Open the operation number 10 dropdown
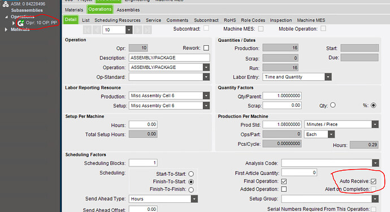Screen dimensions: 390x212 click(129, 30)
